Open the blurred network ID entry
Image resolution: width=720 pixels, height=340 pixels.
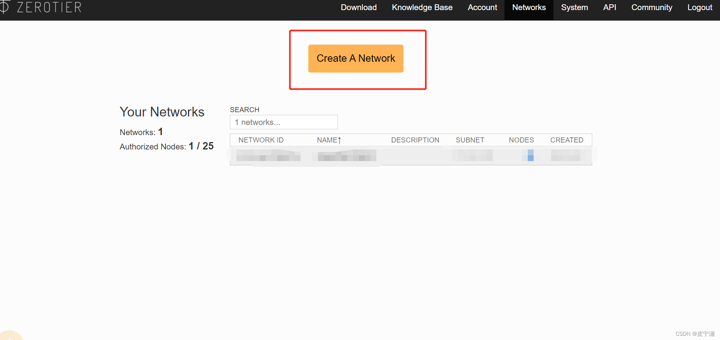pyautogui.click(x=268, y=156)
